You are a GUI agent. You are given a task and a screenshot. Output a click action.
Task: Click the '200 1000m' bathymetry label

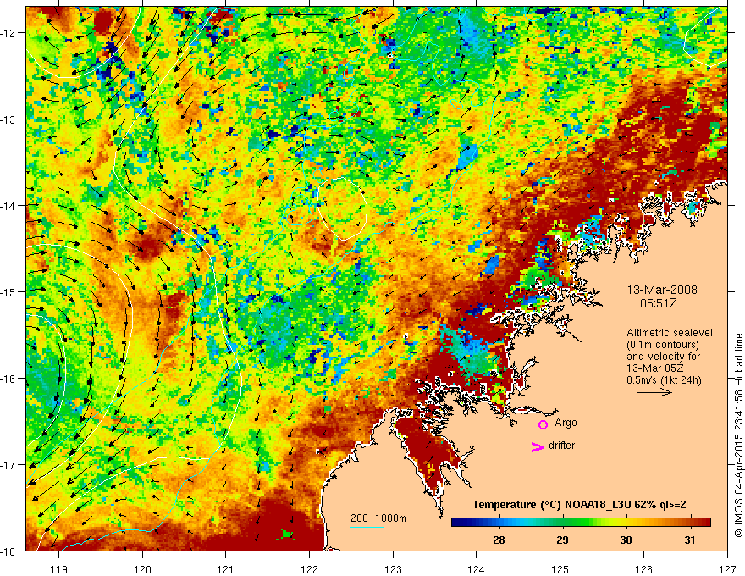pyautogui.click(x=378, y=518)
